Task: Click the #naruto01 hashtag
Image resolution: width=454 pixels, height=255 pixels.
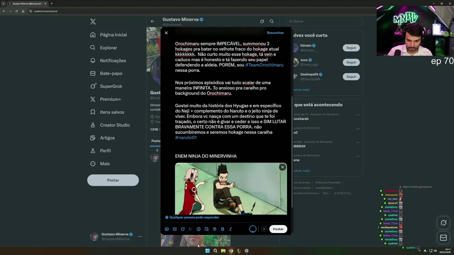Action: click(186, 137)
